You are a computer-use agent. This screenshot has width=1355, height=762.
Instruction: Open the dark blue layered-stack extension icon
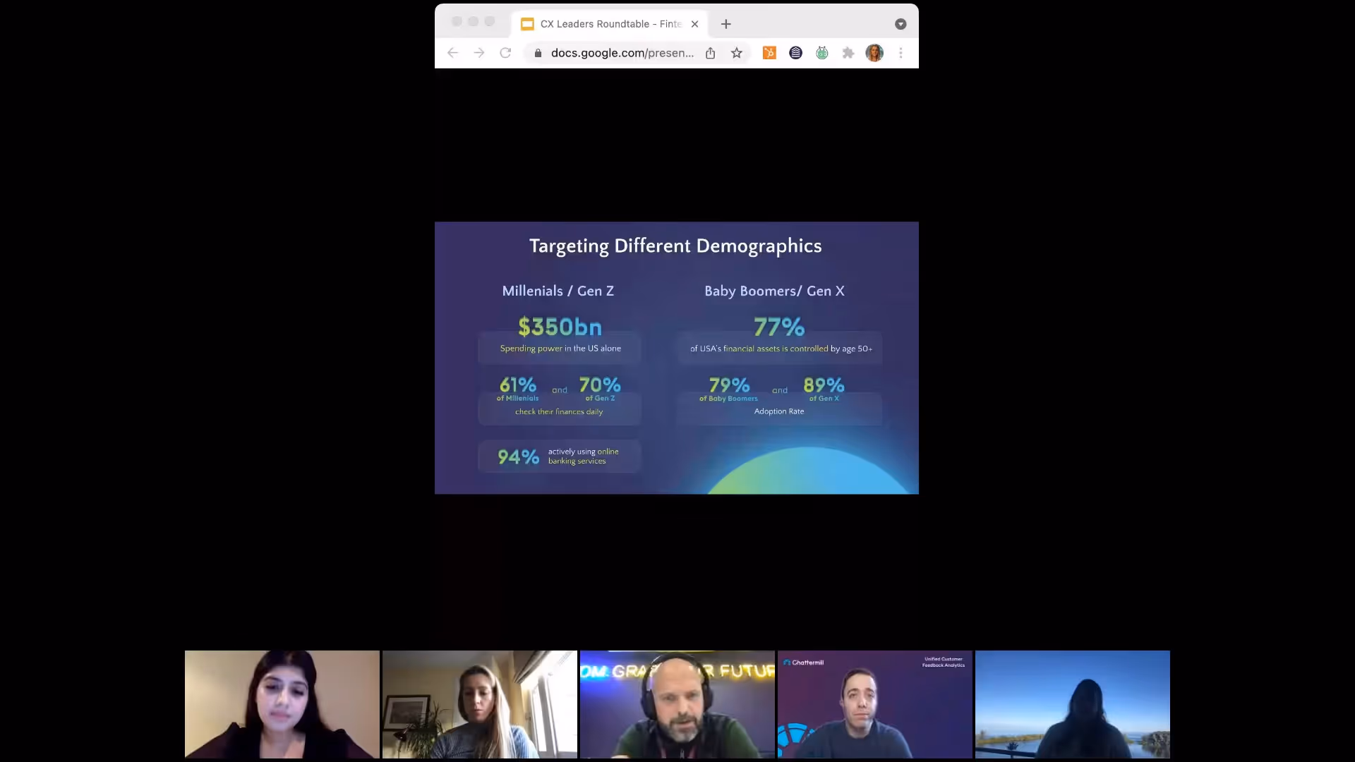coord(795,53)
